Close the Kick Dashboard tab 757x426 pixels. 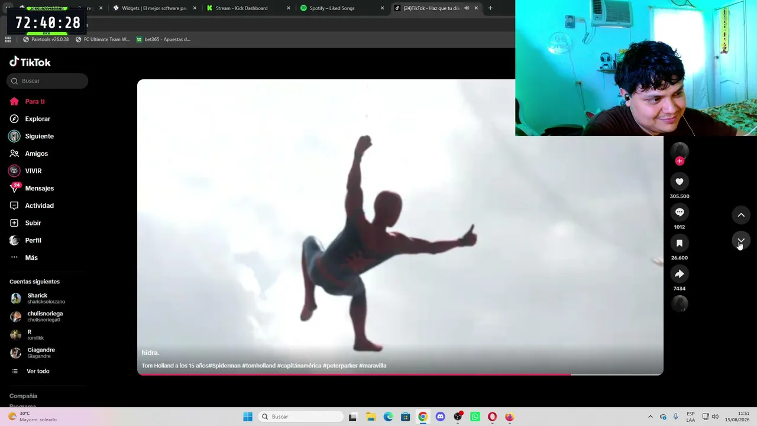pos(289,8)
